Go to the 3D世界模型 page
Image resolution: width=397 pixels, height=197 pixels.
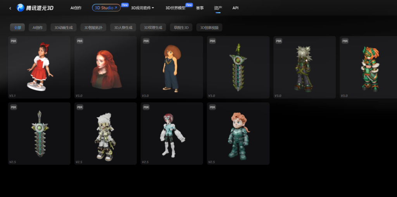pyautogui.click(x=175, y=8)
